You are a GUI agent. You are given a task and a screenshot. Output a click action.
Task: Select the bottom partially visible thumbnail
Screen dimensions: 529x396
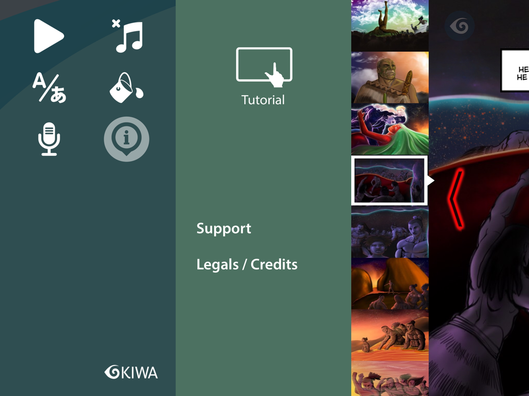coord(390,379)
